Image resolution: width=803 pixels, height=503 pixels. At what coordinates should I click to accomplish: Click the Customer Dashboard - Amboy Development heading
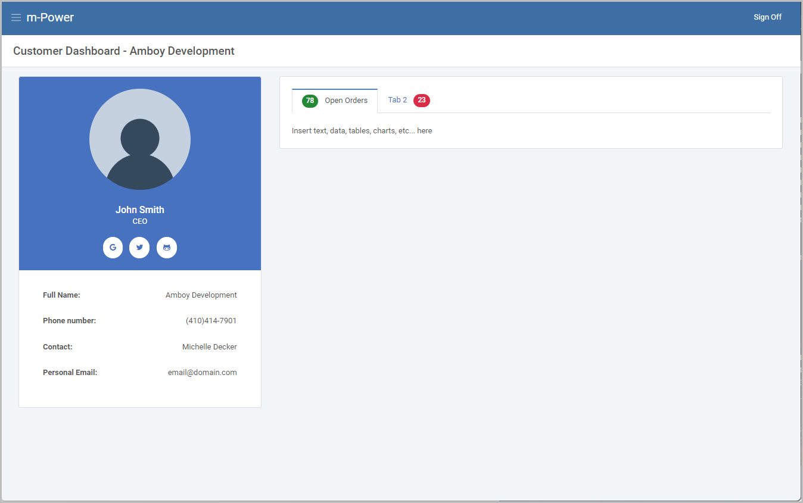click(124, 51)
